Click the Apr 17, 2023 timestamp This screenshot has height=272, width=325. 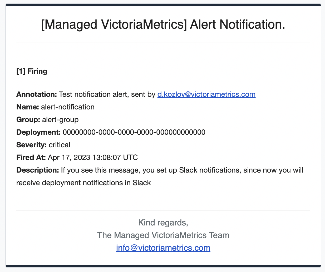point(93,157)
